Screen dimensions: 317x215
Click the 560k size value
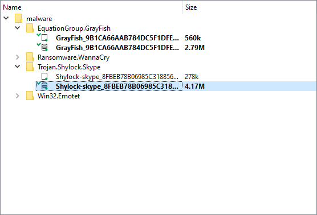[x=193, y=38]
